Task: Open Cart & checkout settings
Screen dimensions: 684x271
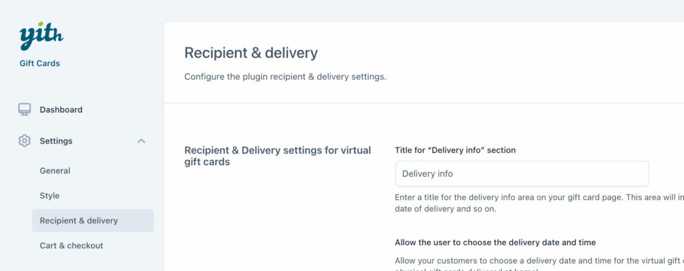Action: [71, 245]
